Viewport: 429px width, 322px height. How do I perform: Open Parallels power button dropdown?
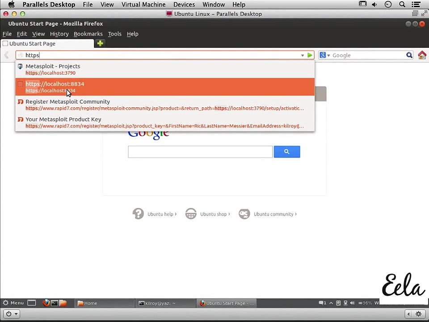[12, 314]
